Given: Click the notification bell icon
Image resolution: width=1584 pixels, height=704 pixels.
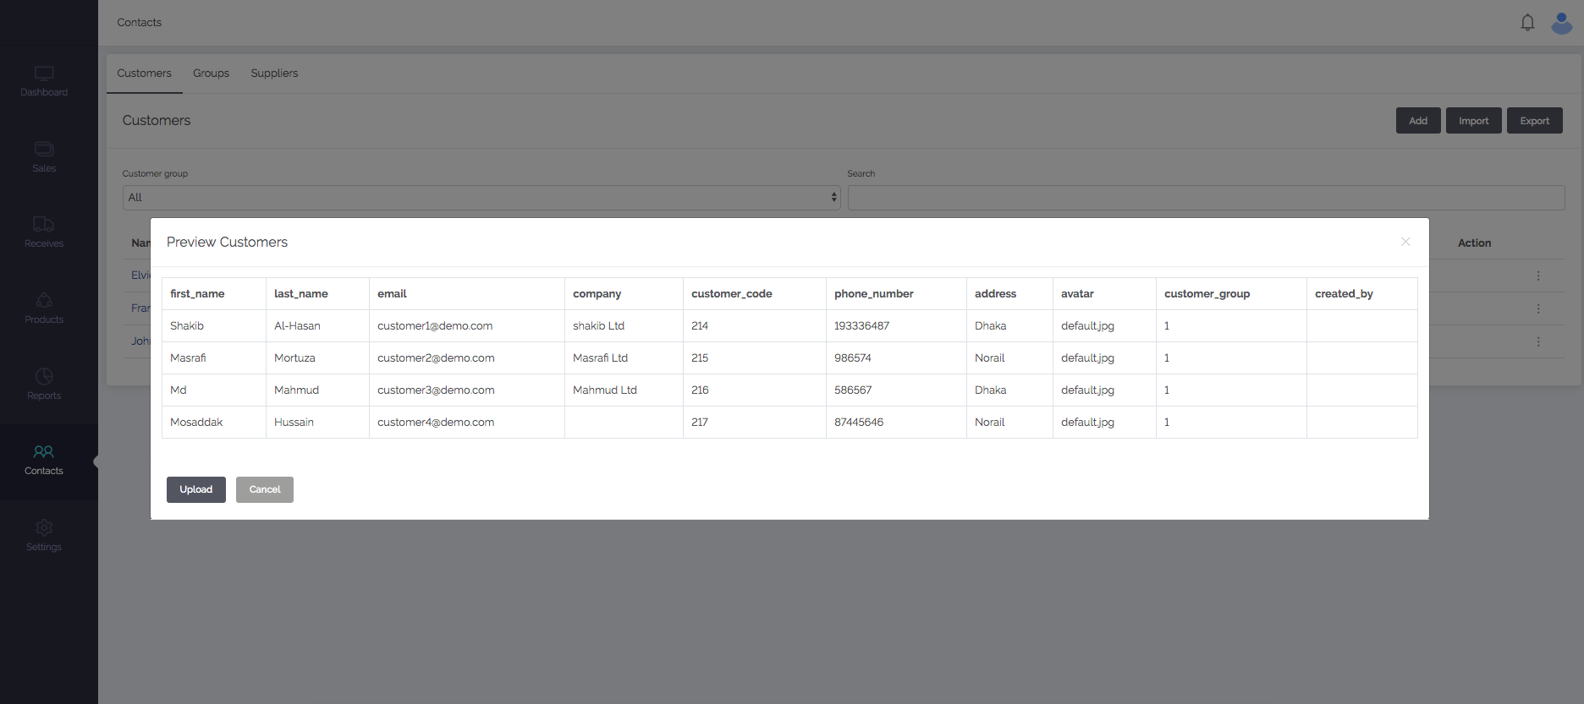Looking at the screenshot, I should pos(1527,23).
